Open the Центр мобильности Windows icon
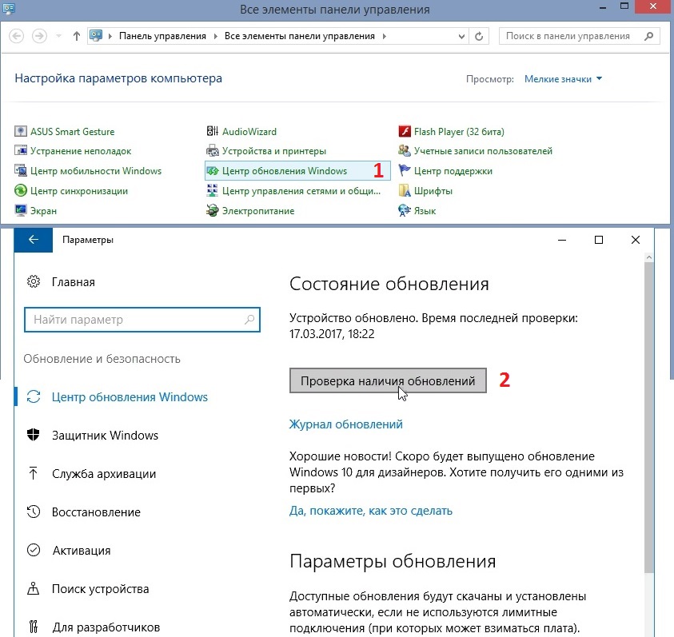Image resolution: width=674 pixels, height=637 pixels. pos(21,171)
